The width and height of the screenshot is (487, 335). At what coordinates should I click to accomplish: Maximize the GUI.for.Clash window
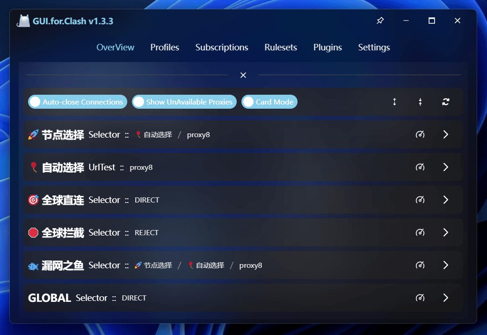click(x=432, y=21)
